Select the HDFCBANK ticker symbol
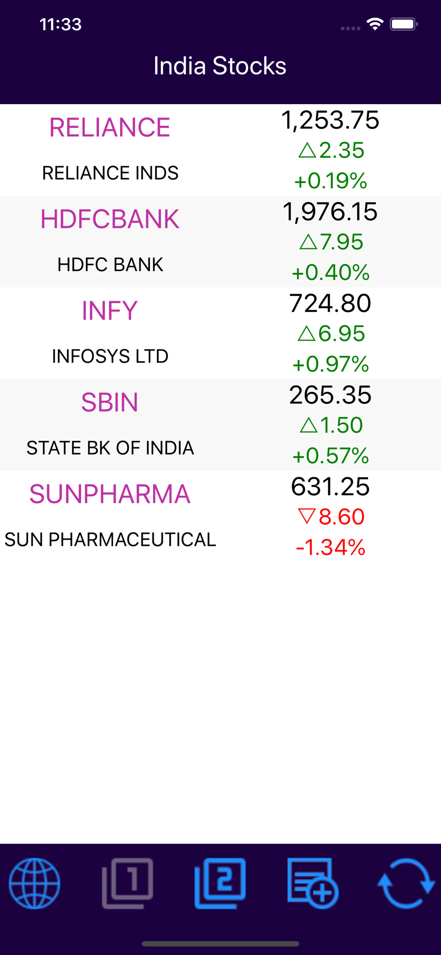 [x=110, y=219]
